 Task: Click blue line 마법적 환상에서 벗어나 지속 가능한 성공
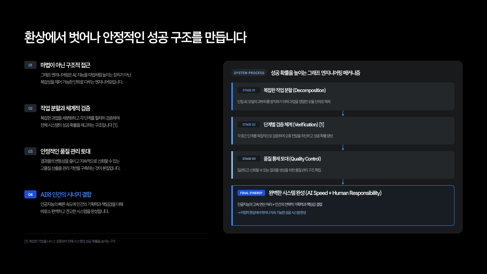point(272,213)
